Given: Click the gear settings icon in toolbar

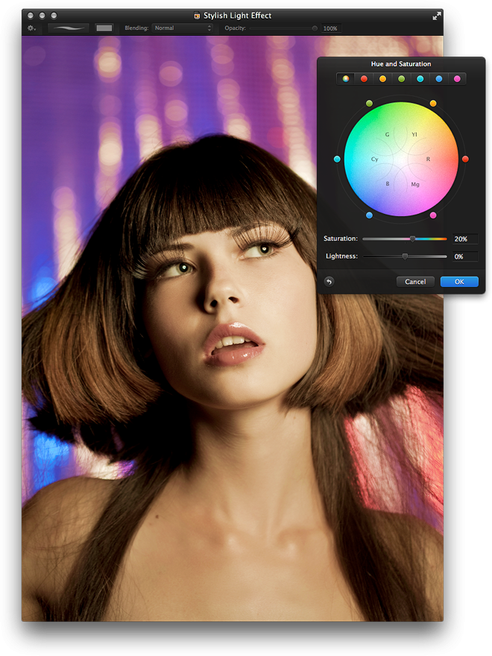Looking at the screenshot, I should click(31, 28).
